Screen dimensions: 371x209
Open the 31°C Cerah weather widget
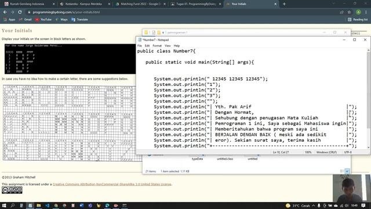click(298, 206)
